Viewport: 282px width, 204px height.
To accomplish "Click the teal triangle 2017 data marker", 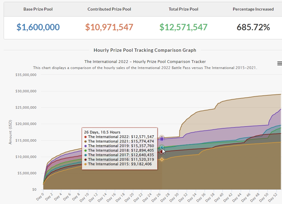I will pyautogui.click(x=162, y=147).
